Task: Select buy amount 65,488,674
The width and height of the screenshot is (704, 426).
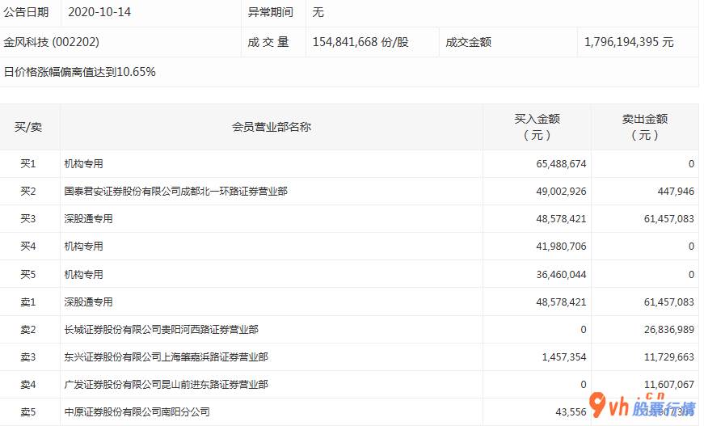Action: 561,164
